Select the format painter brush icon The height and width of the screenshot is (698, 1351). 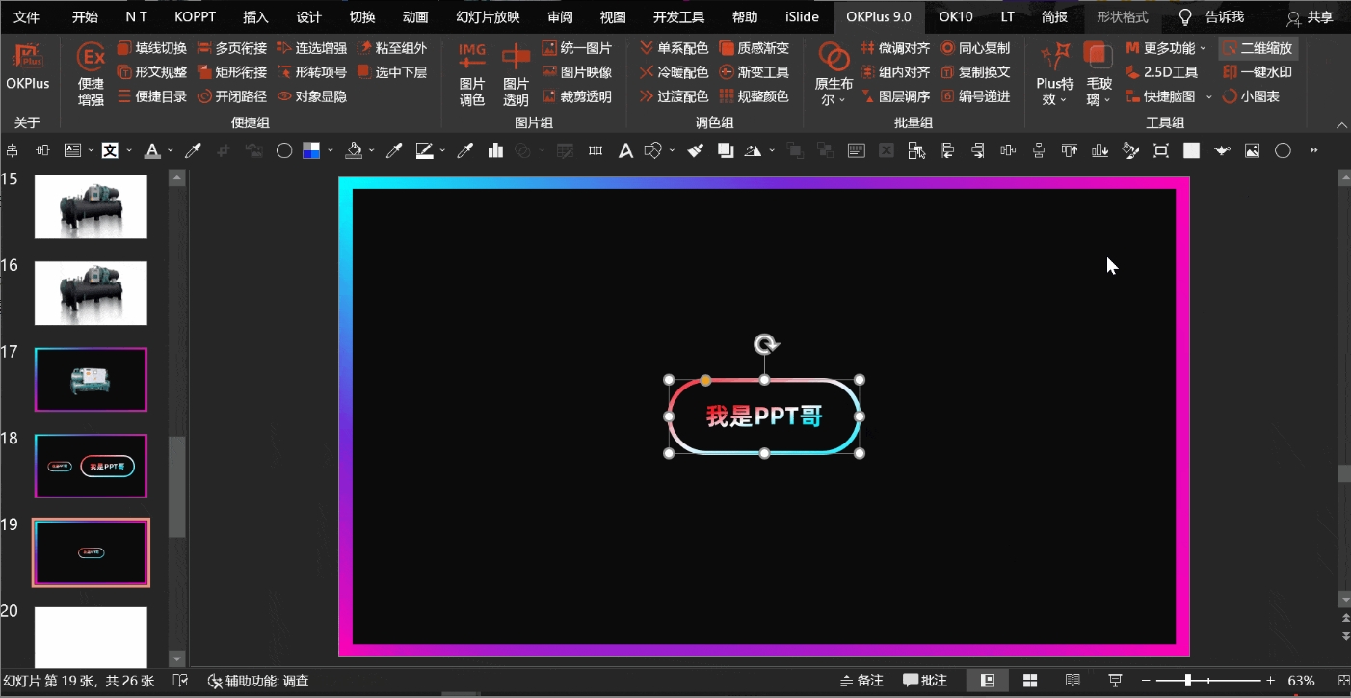[x=694, y=150]
